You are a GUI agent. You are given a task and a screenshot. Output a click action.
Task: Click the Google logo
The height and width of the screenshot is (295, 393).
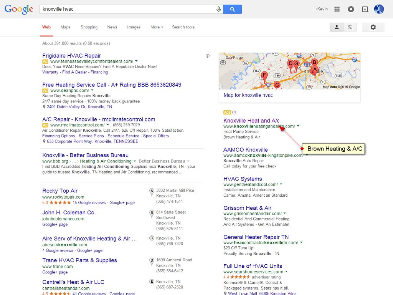(19, 9)
